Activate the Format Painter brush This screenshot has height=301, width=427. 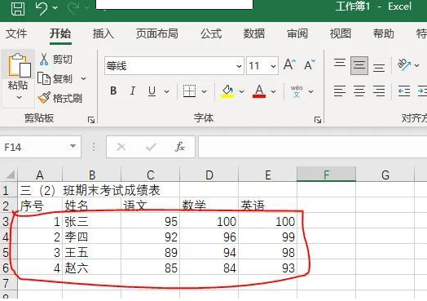60,98
